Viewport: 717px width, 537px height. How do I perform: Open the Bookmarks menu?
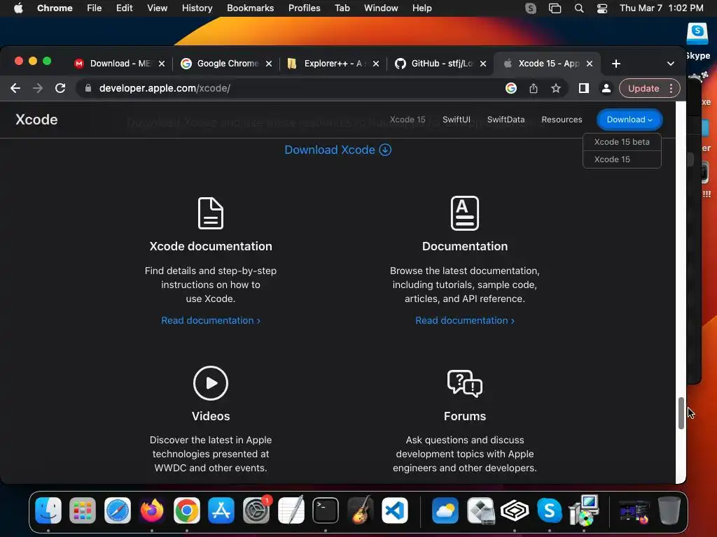(250, 8)
